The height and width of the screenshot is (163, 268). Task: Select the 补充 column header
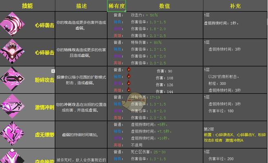tap(235, 6)
